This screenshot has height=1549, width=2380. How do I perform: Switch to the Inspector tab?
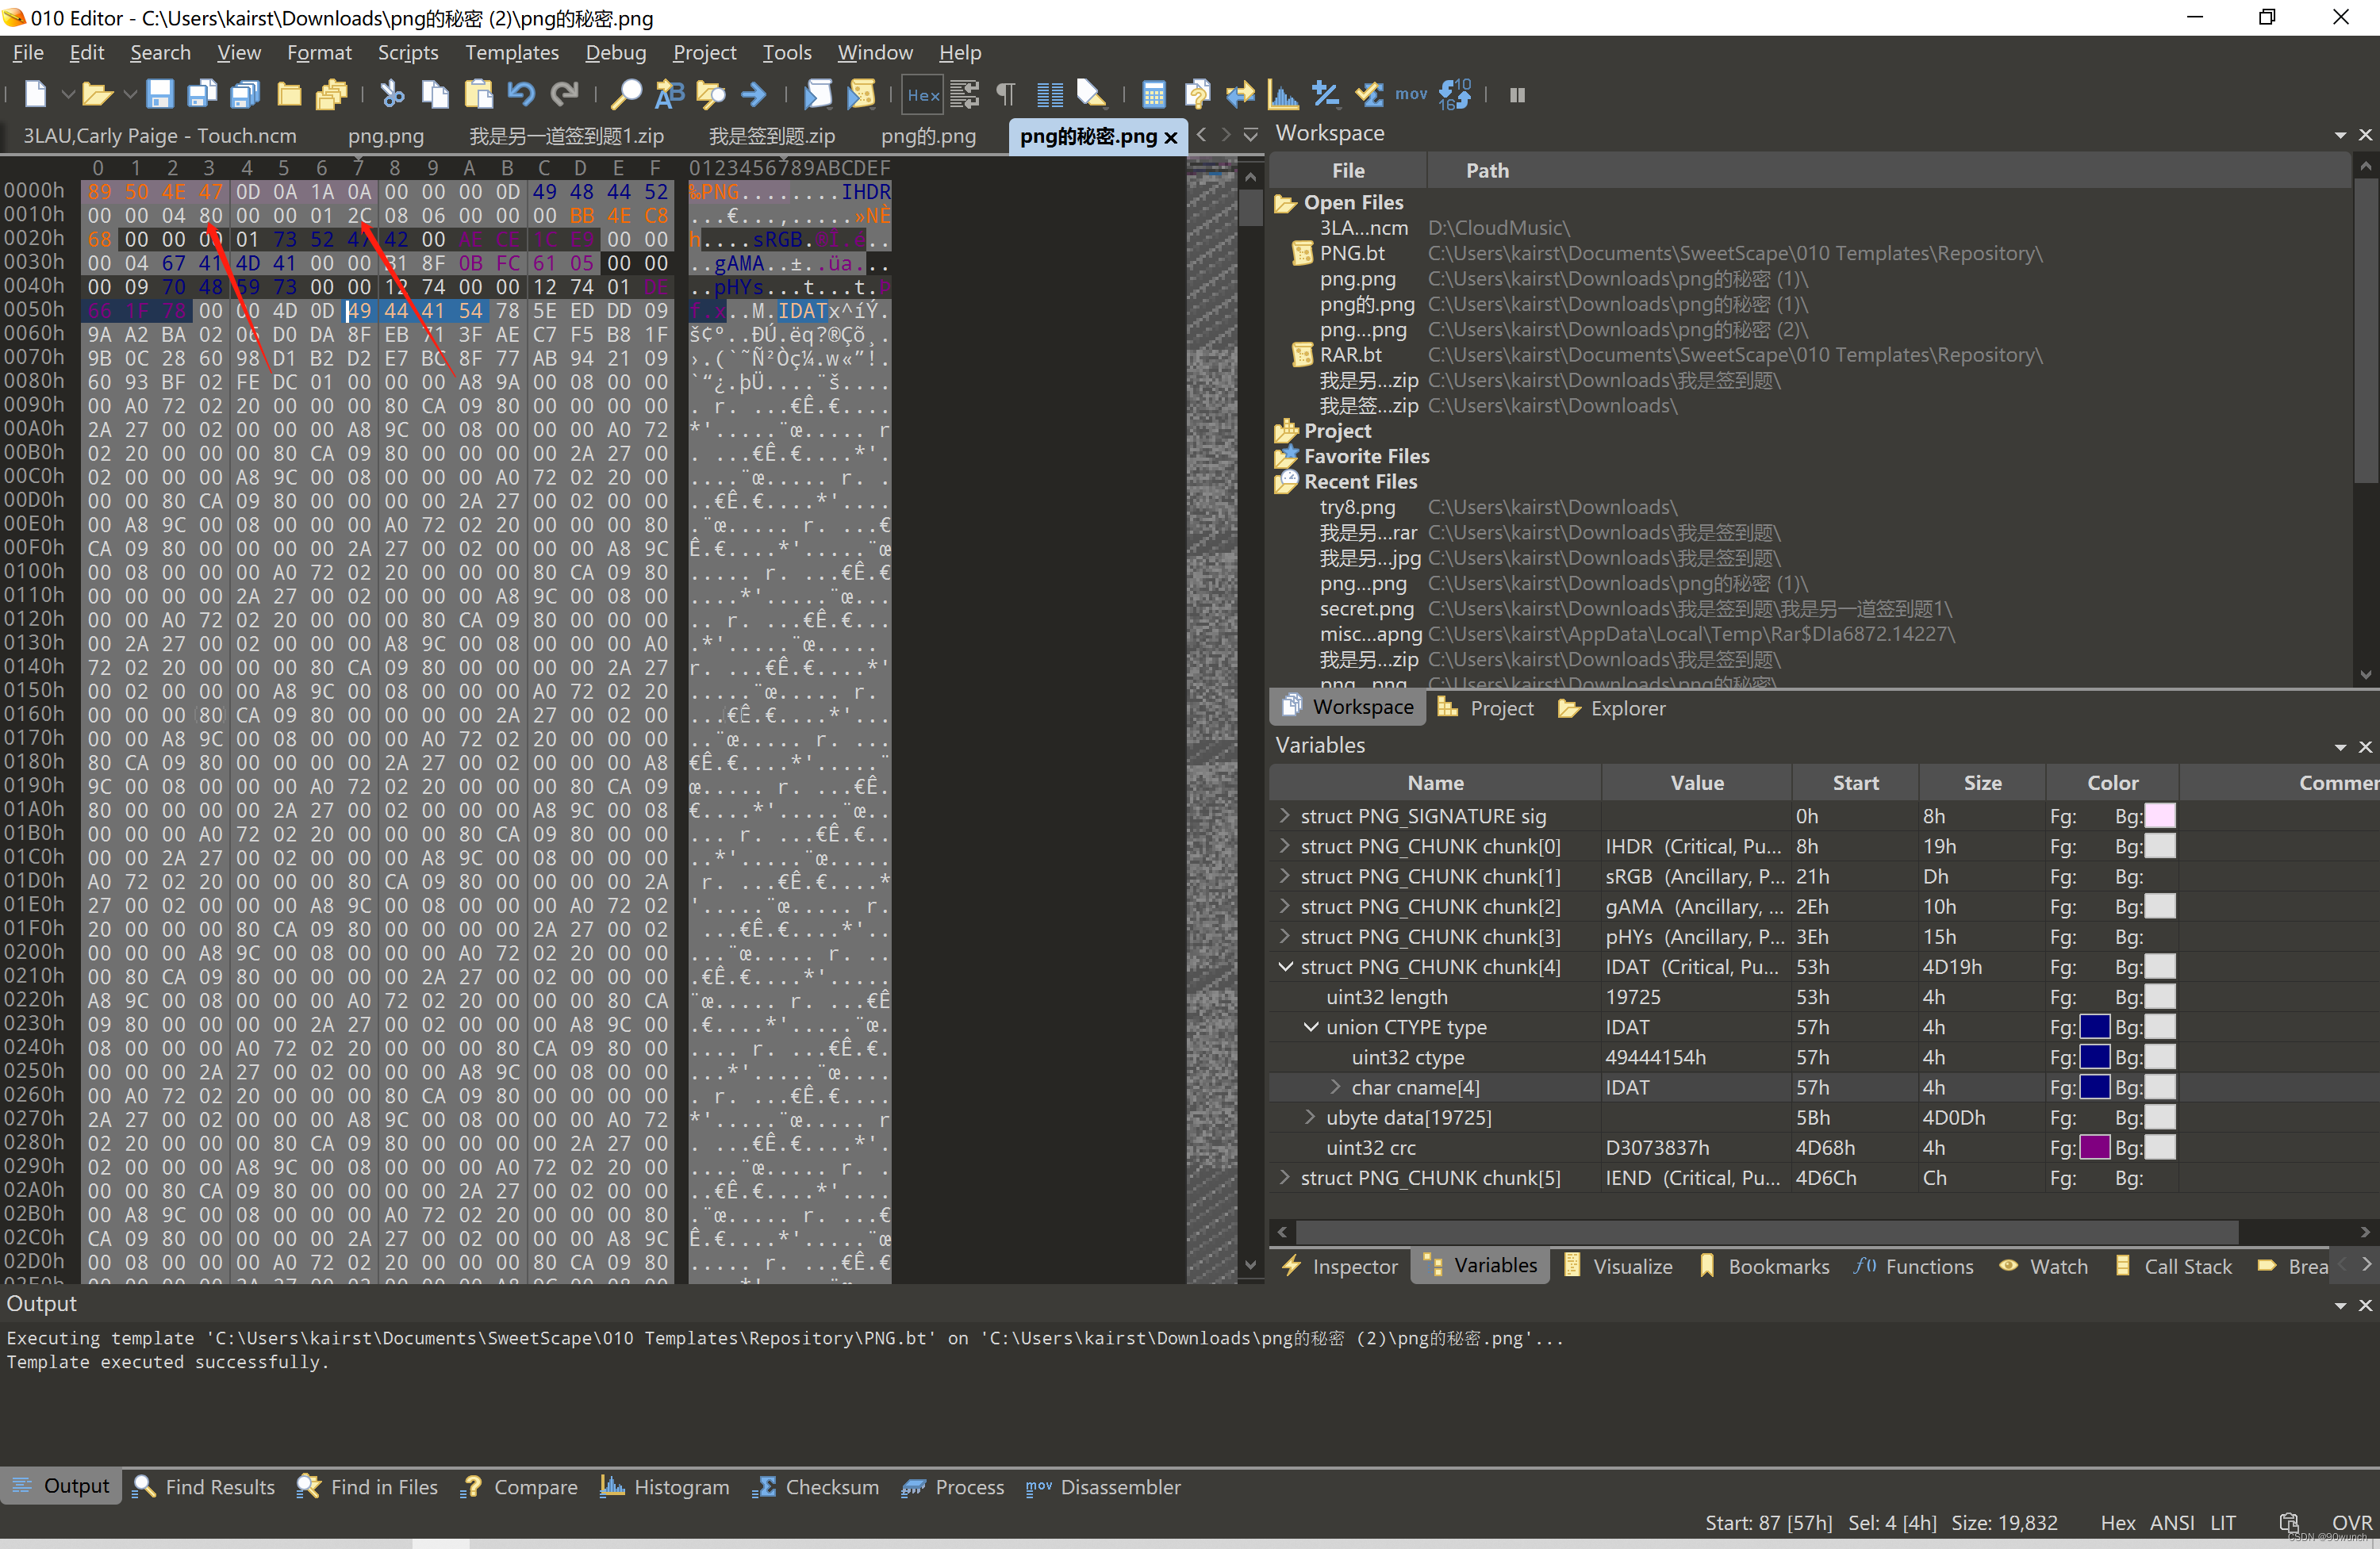pyautogui.click(x=1340, y=1267)
